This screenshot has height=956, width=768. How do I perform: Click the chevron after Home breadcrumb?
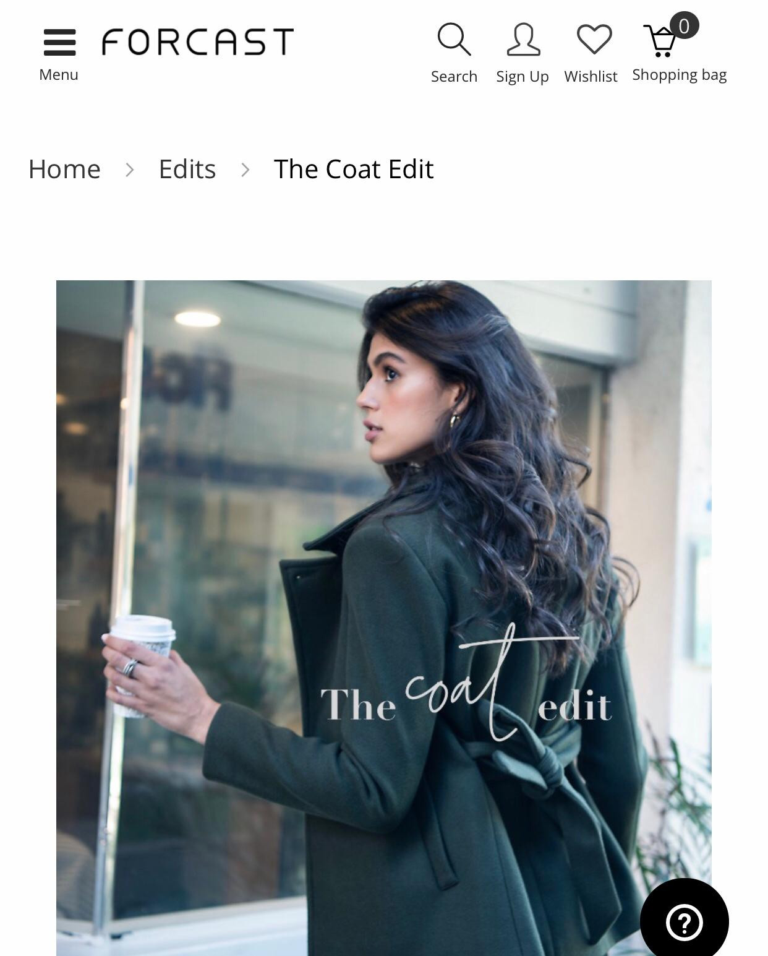[x=129, y=170]
